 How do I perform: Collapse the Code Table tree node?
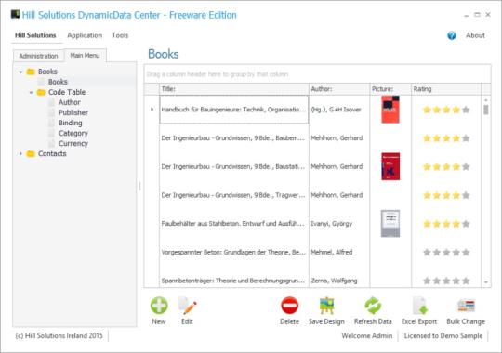coord(31,93)
